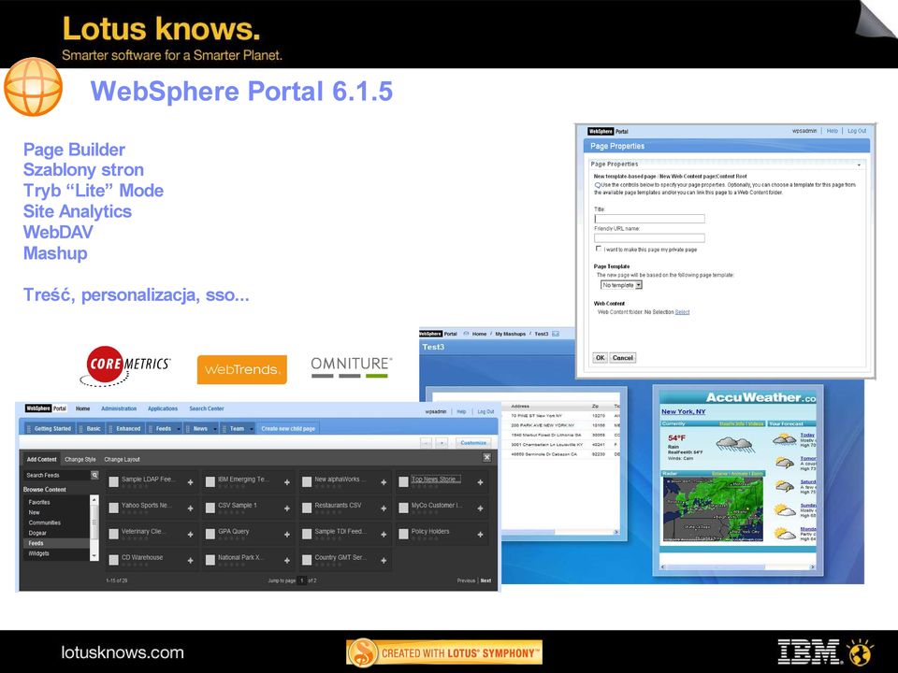Click the GPA Query item icon

coord(210,534)
